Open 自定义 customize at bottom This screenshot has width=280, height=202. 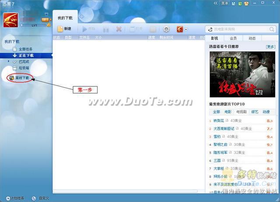tap(40, 198)
